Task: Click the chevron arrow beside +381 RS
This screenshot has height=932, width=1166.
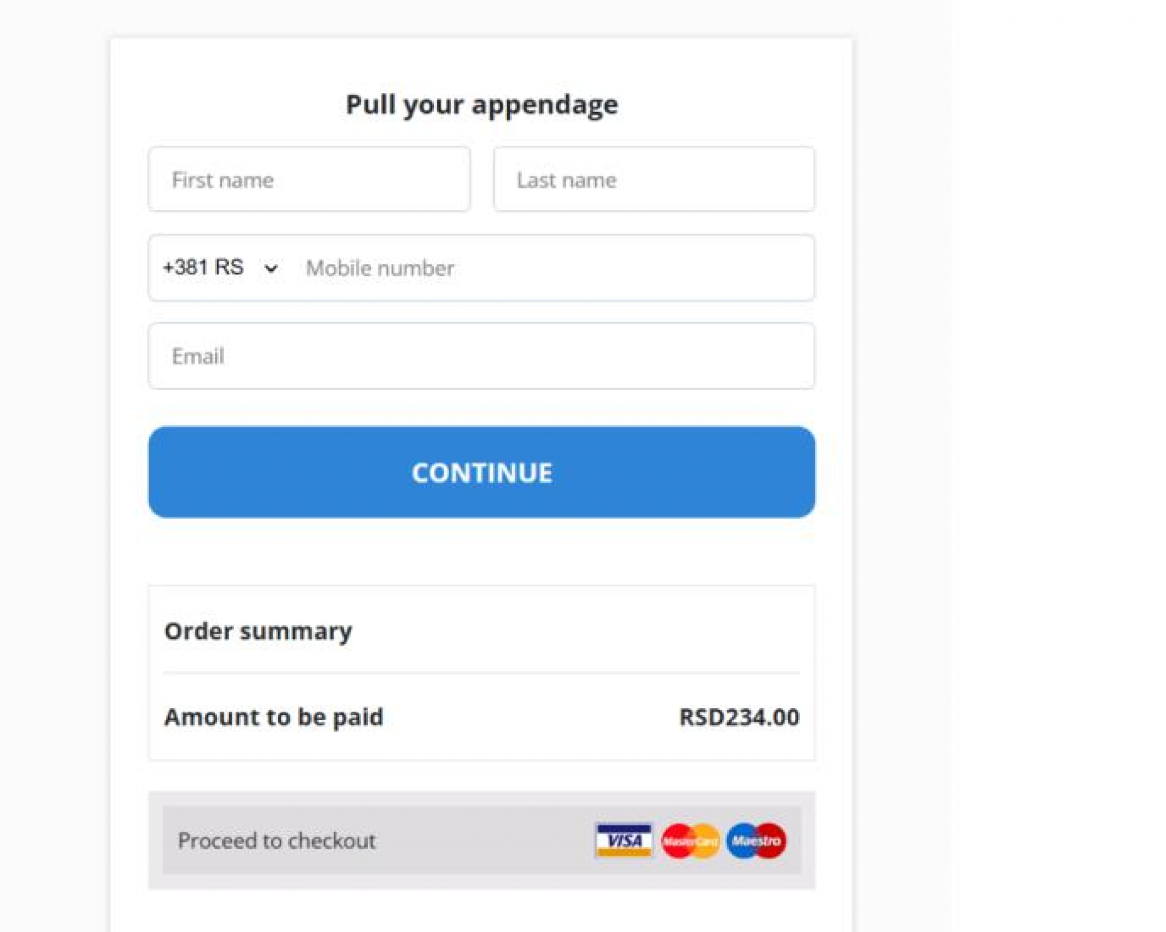Action: click(x=271, y=268)
